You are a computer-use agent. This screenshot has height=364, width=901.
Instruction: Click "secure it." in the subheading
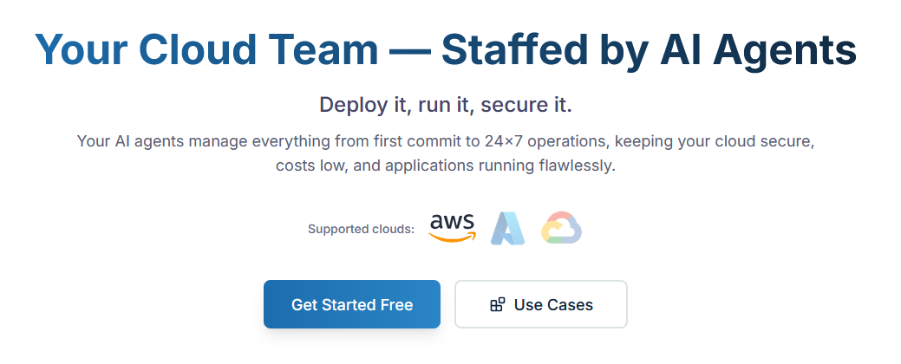pos(530,105)
